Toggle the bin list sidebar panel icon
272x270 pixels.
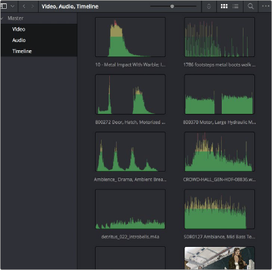pos(4,6)
